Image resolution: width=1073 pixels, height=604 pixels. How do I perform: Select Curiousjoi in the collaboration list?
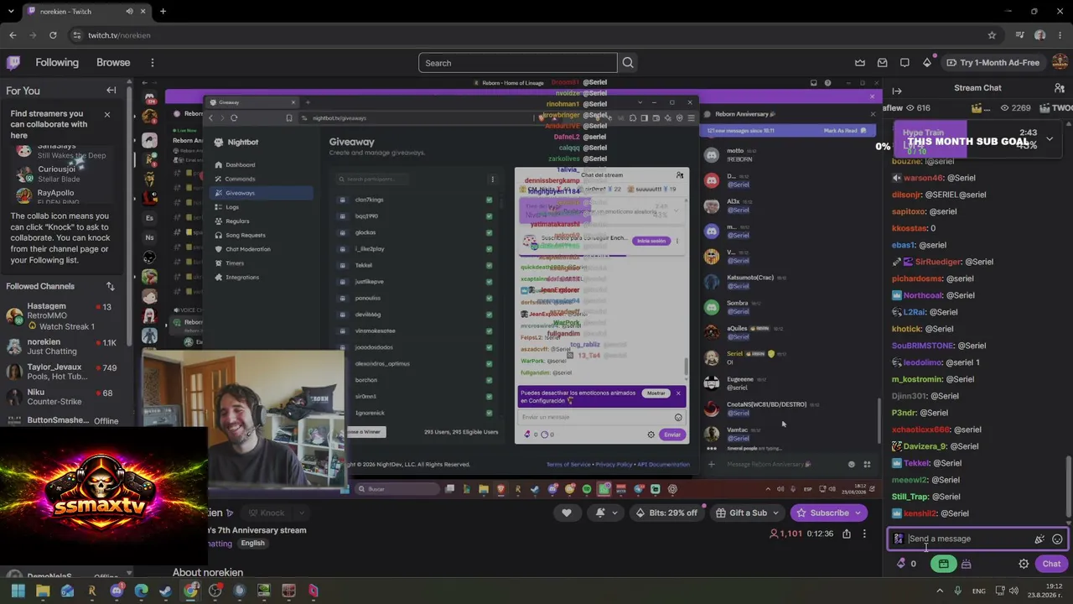coord(63,174)
